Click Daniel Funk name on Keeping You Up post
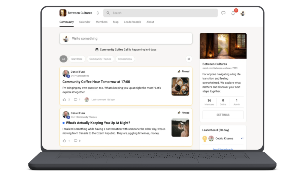Screen dimensions: 305x171 78,113
